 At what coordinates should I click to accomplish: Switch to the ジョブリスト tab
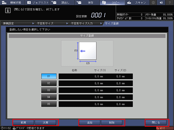(x=37, y=2)
